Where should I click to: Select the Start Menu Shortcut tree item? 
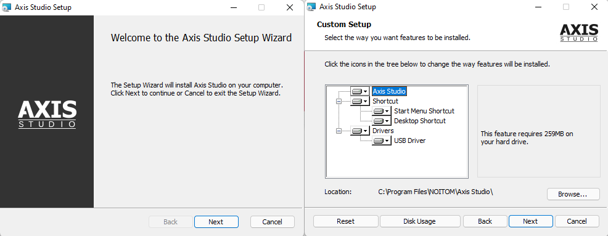424,111
